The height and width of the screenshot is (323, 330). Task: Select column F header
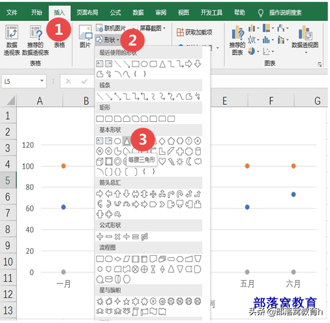tap(271, 101)
